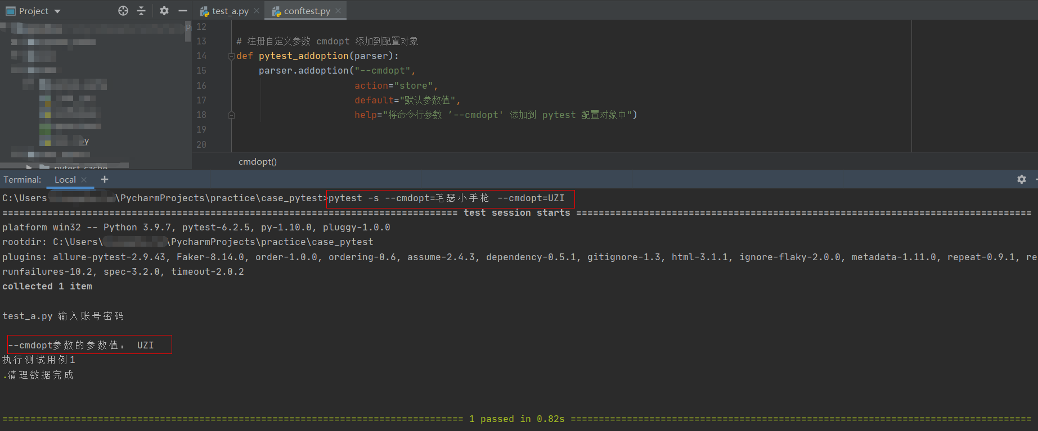Click the 'Terminal:' panel label

click(23, 180)
